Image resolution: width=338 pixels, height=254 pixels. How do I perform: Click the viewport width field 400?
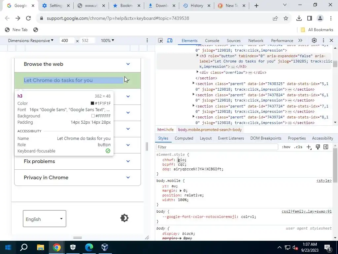click(x=67, y=41)
